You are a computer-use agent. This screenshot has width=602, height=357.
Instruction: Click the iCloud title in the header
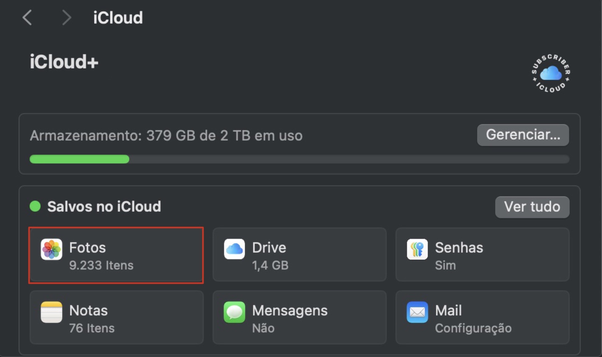point(117,18)
